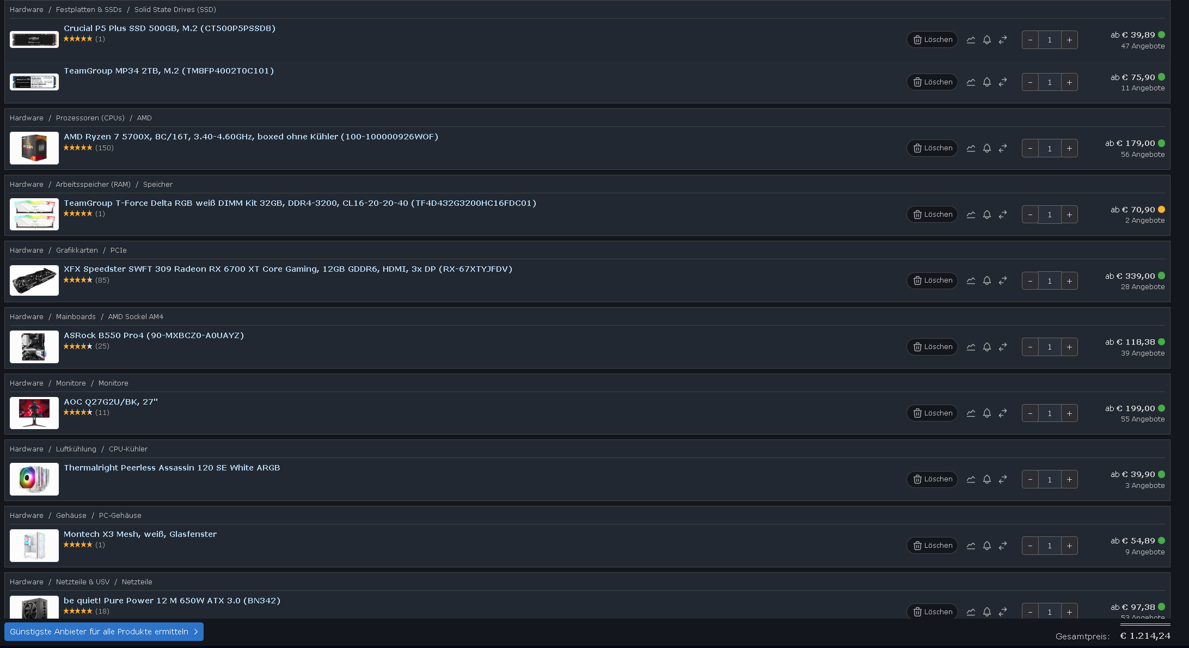Open price history chart for Crucial P5 Plus
Screen dimensions: 1189x648
[971, 40]
